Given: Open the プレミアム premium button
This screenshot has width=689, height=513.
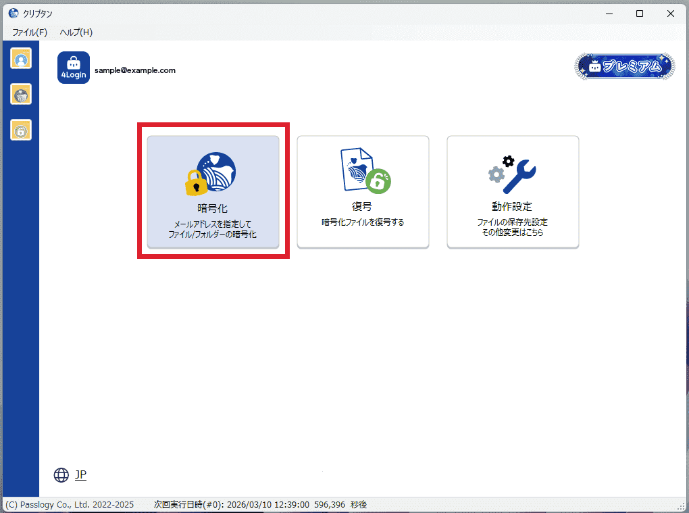Looking at the screenshot, I should pyautogui.click(x=625, y=67).
